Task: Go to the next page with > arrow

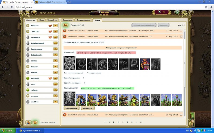Action: click(136, 122)
